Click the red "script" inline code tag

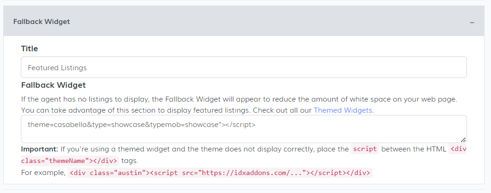[365, 149]
